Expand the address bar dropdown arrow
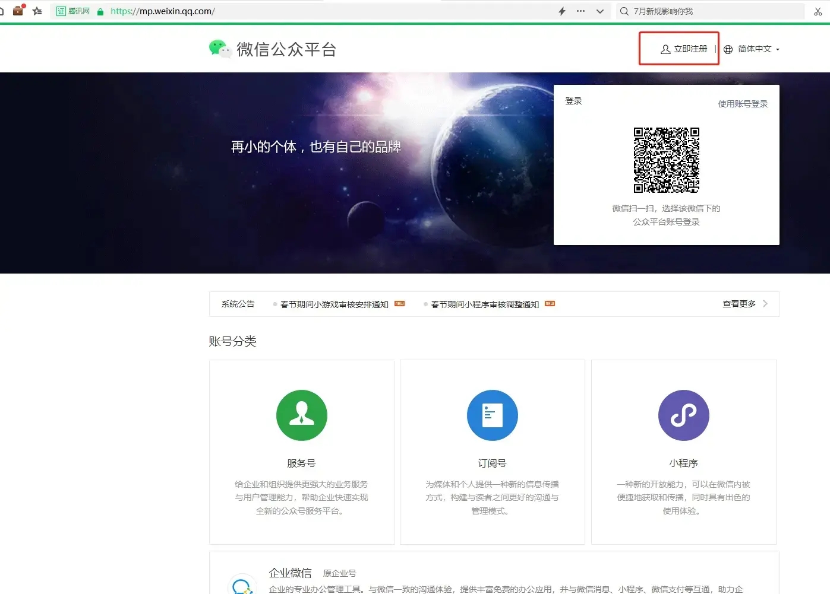This screenshot has width=830, height=594. pos(600,11)
